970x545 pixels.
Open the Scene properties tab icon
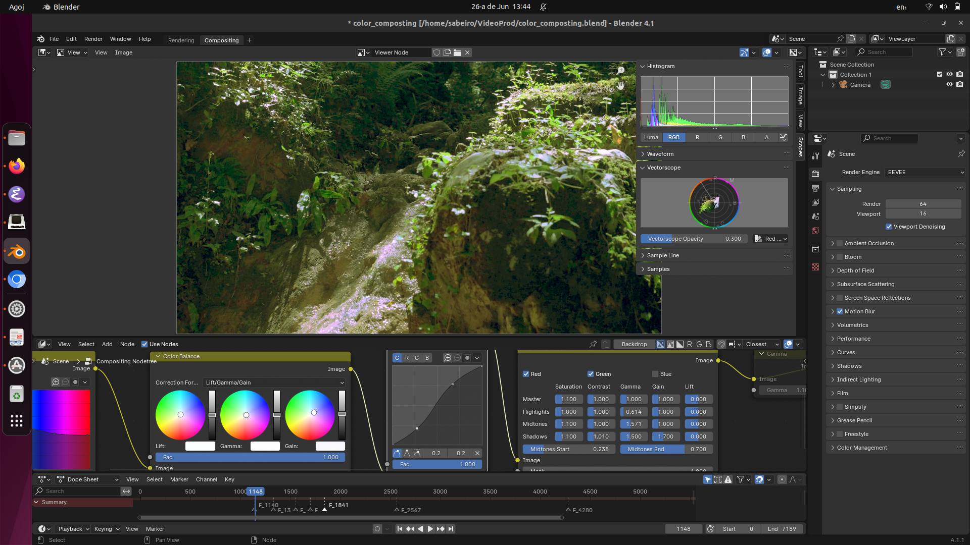point(815,216)
